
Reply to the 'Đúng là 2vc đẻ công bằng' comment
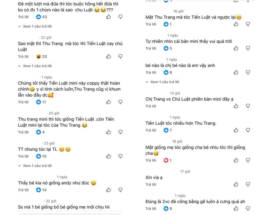(x=151, y=208)
